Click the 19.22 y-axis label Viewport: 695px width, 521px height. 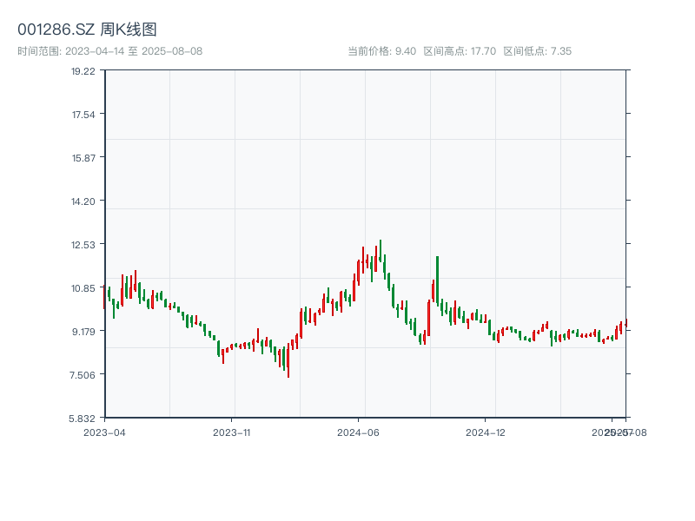(83, 71)
